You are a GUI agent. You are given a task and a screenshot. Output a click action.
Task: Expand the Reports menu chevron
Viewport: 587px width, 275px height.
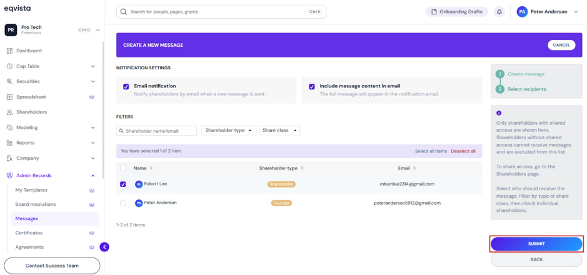coord(93,143)
